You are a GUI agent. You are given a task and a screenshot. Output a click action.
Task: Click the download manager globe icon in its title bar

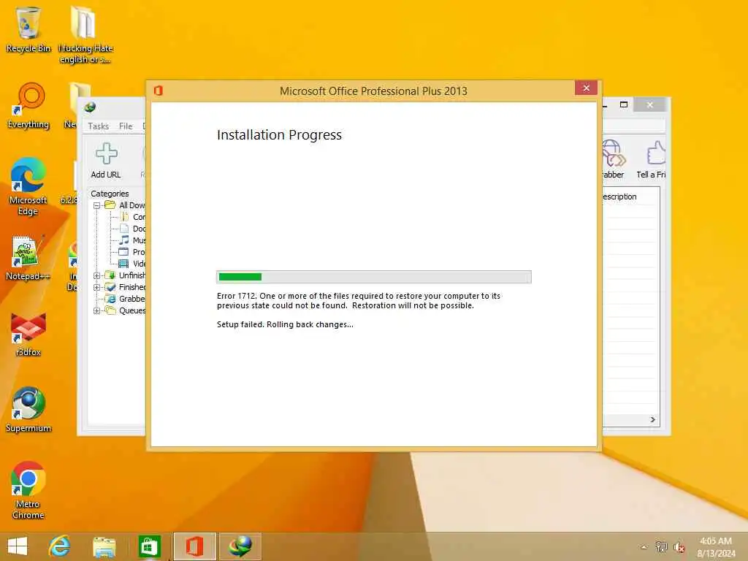(90, 107)
